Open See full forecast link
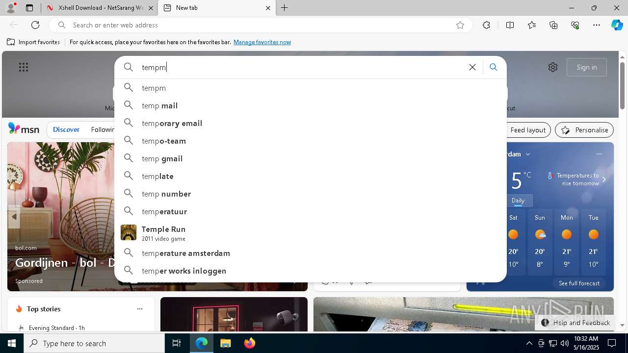This screenshot has height=353, width=628. 579,283
